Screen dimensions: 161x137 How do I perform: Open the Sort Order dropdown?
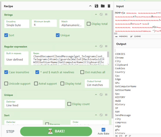pos(90,122)
